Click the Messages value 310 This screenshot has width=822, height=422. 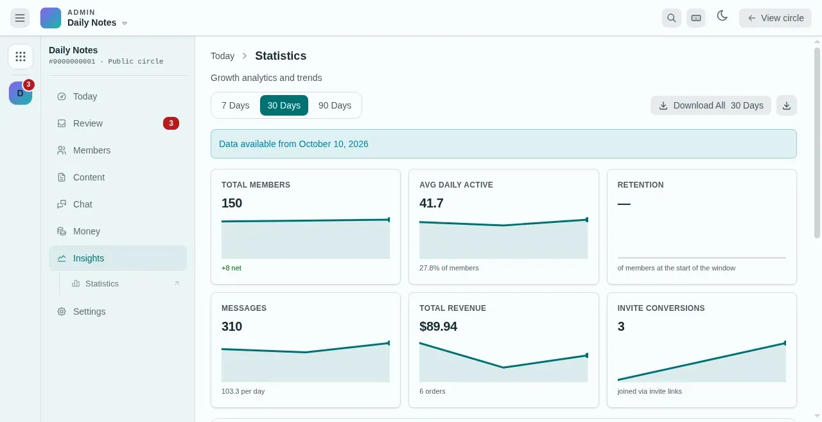point(232,326)
